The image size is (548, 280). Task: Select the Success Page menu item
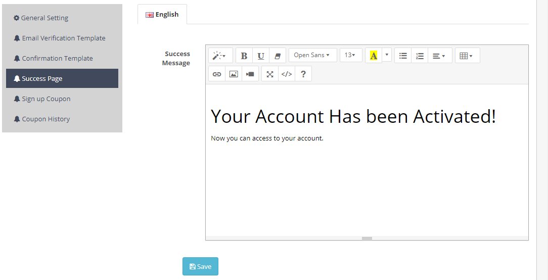pos(62,78)
